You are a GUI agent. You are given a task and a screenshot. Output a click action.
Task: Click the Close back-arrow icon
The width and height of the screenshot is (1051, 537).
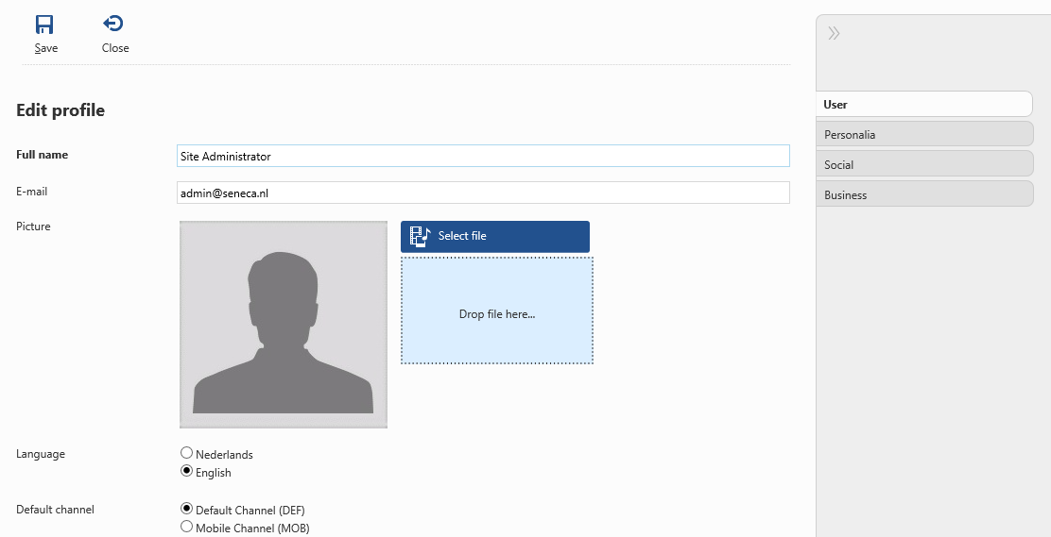(113, 25)
